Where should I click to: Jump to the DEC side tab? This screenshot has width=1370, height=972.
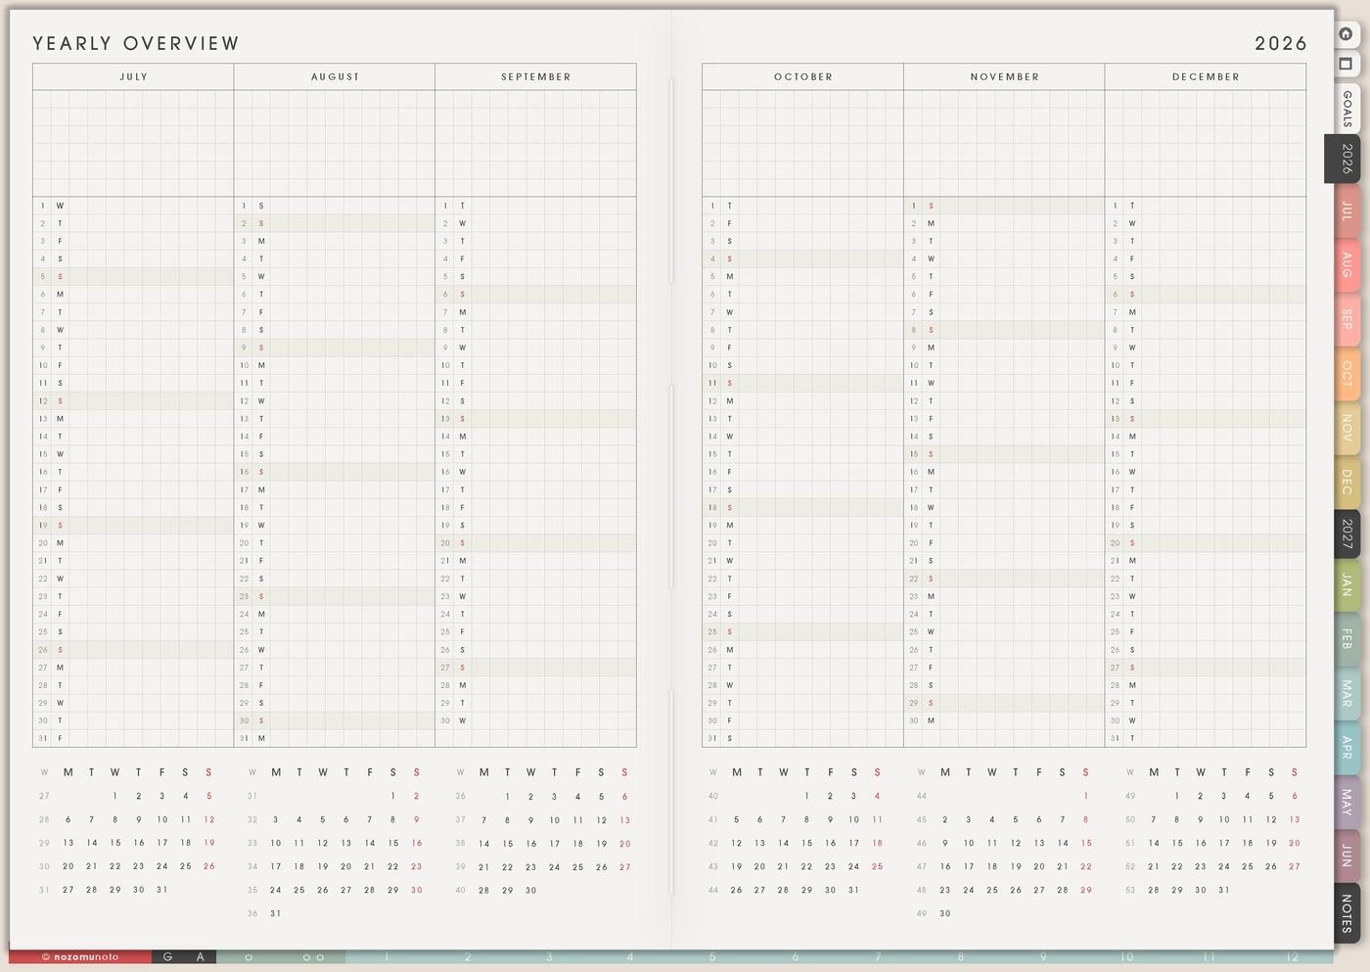tap(1347, 482)
